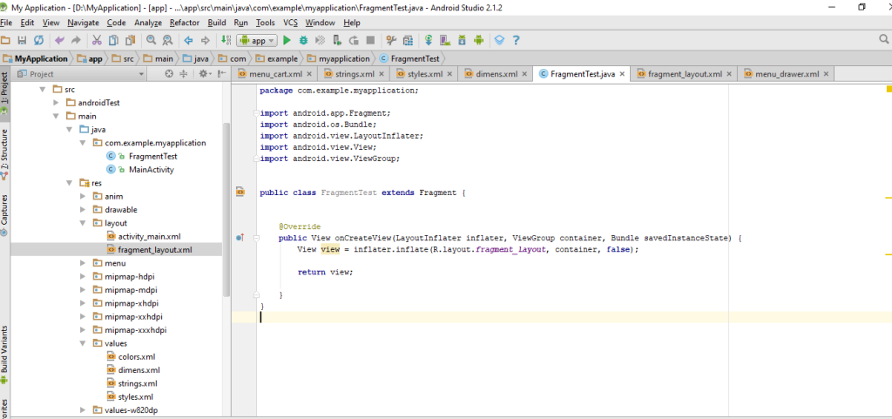
Task: Click the Make Project build icon
Action: 226,40
